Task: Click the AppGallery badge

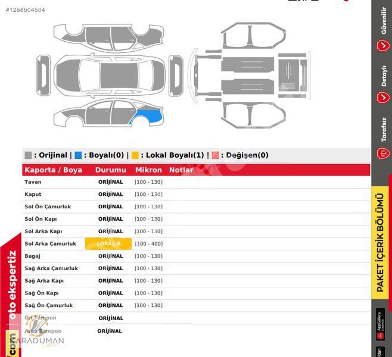Action: click(x=381, y=324)
